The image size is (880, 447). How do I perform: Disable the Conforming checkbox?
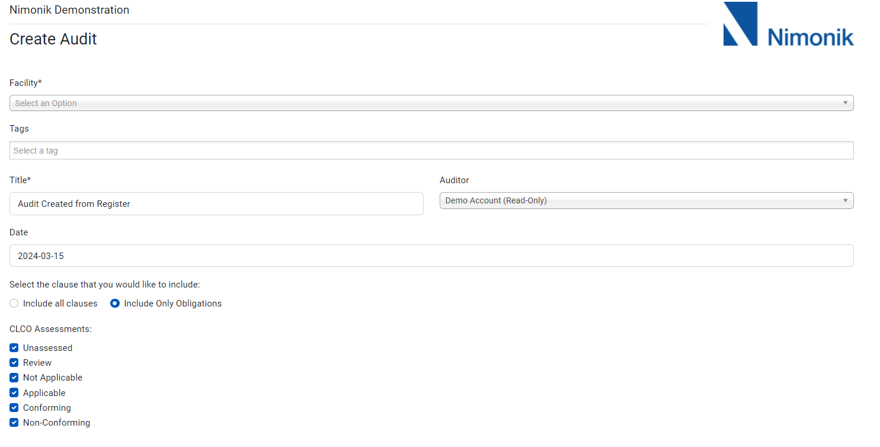[x=14, y=408]
